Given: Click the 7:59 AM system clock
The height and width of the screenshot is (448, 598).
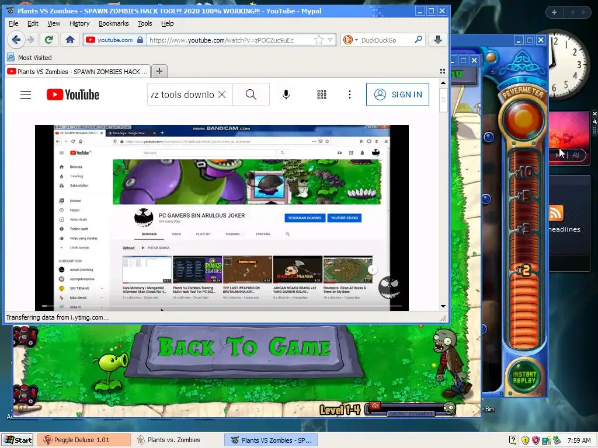Looking at the screenshot, I should pos(579,440).
